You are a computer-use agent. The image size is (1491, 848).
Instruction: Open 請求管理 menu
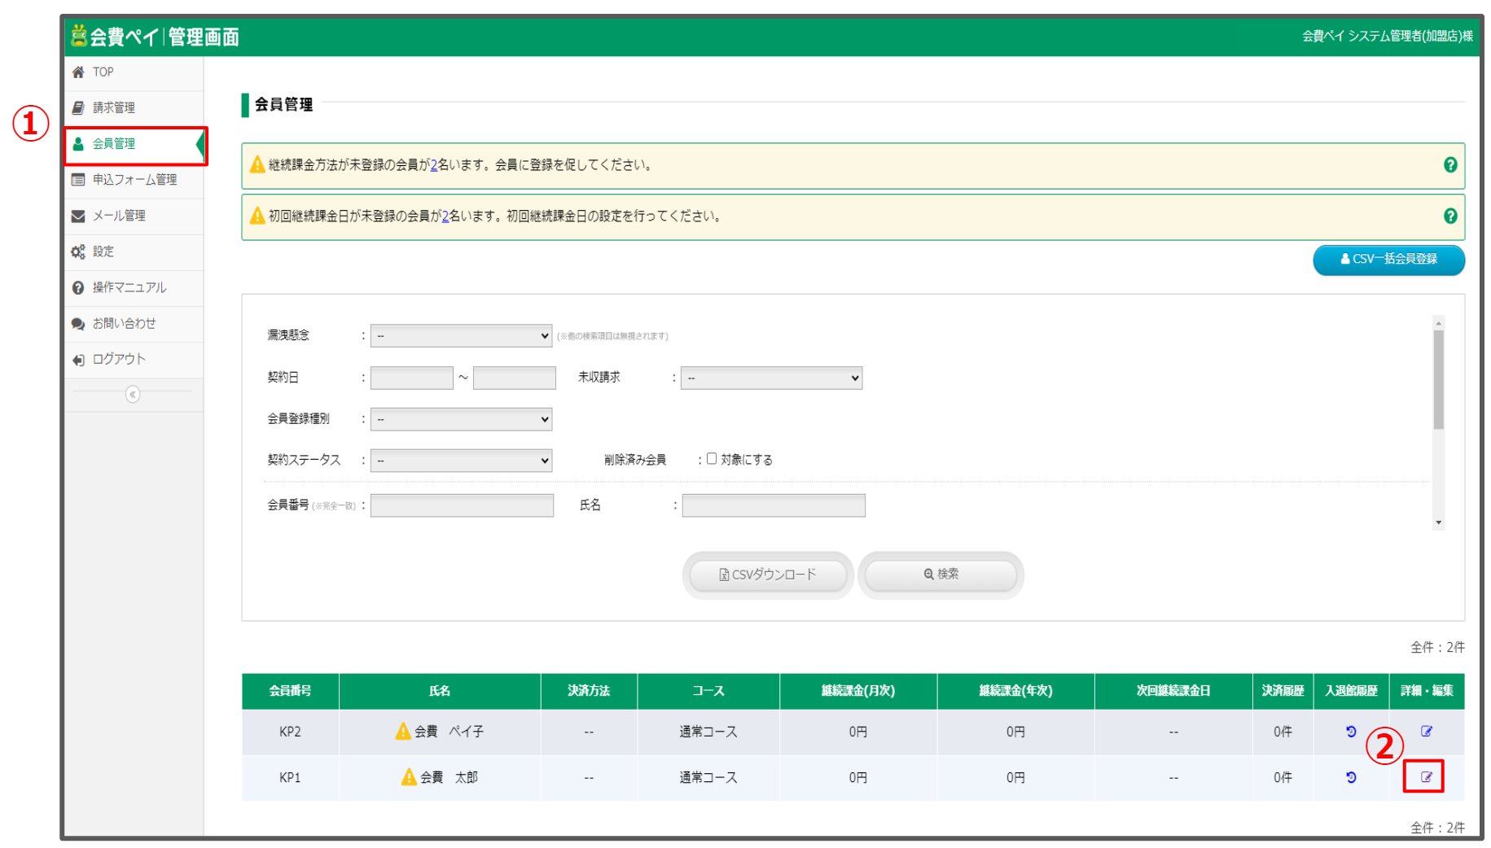click(x=134, y=107)
